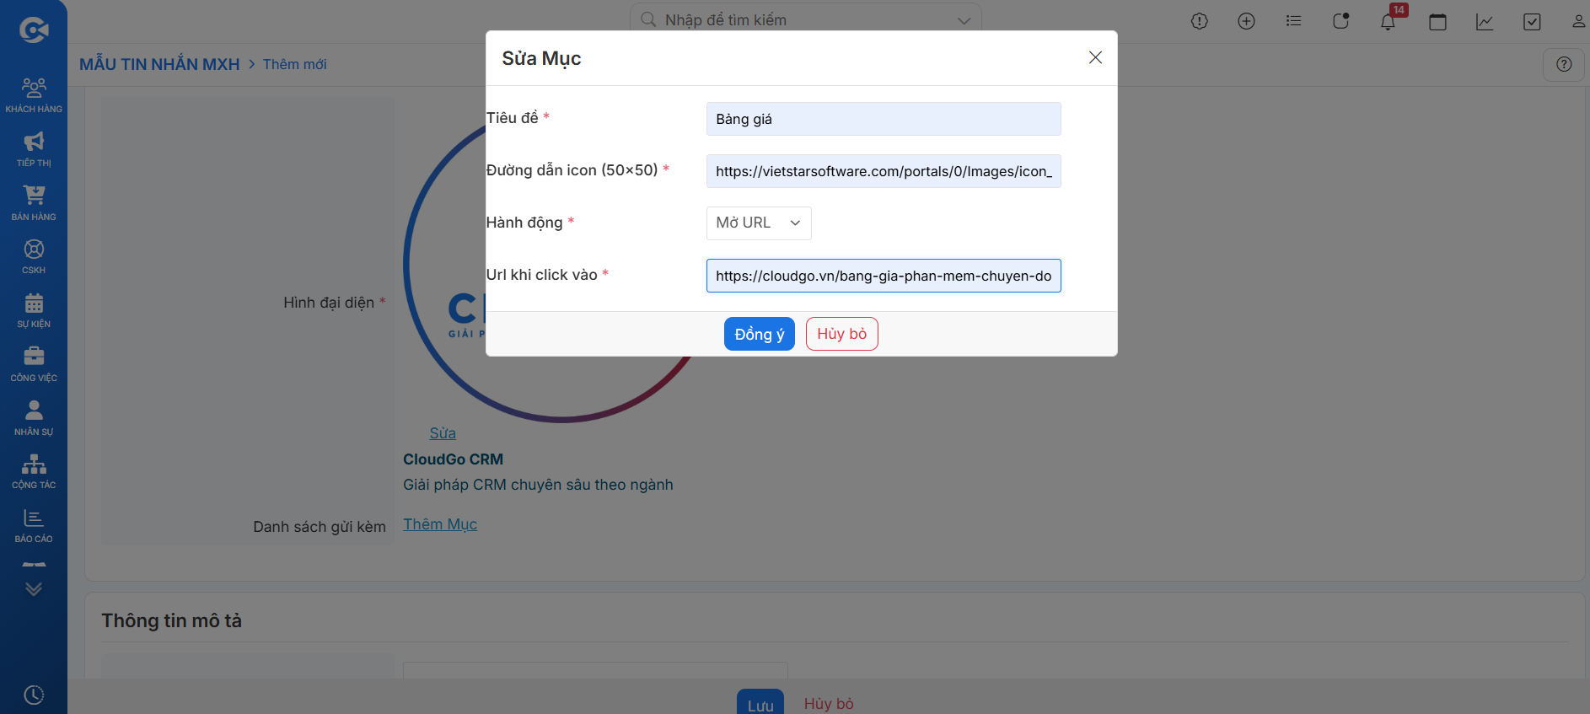Click the CloudGo CRM title text
Viewport: 1590px width, 714px height.
[x=453, y=459]
